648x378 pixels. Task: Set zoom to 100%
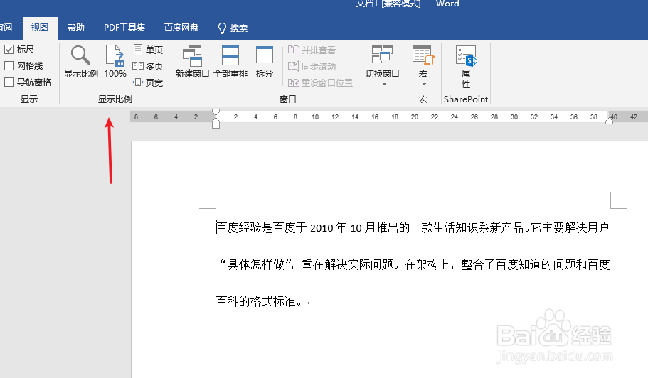click(x=115, y=62)
